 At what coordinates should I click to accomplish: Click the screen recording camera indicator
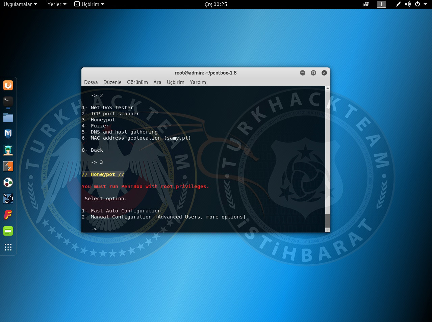[x=366, y=4]
